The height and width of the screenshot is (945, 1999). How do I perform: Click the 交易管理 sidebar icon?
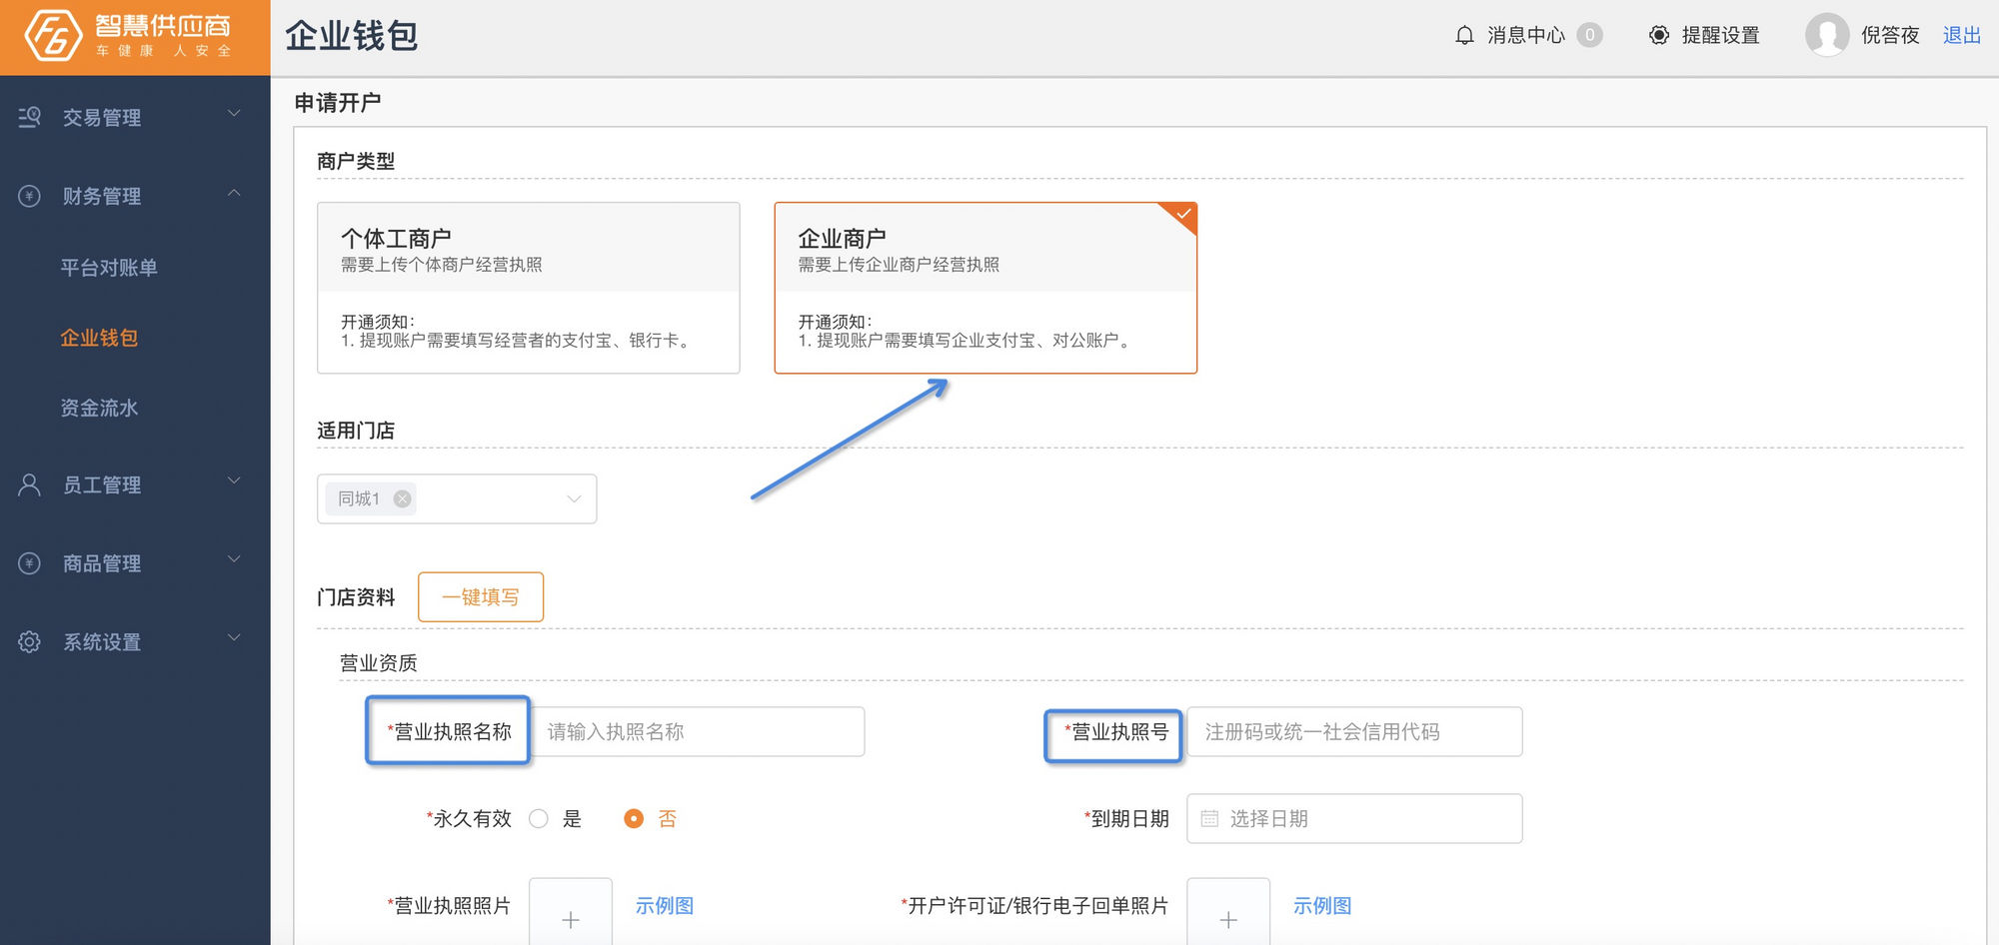(x=30, y=117)
